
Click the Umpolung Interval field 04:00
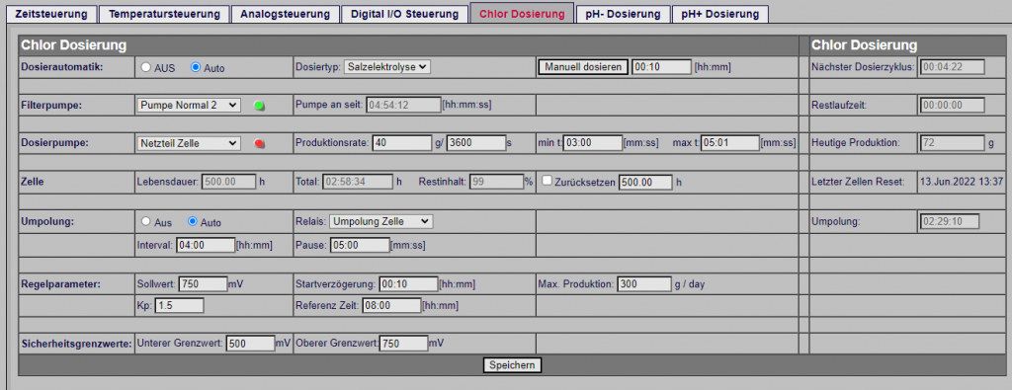pos(206,245)
